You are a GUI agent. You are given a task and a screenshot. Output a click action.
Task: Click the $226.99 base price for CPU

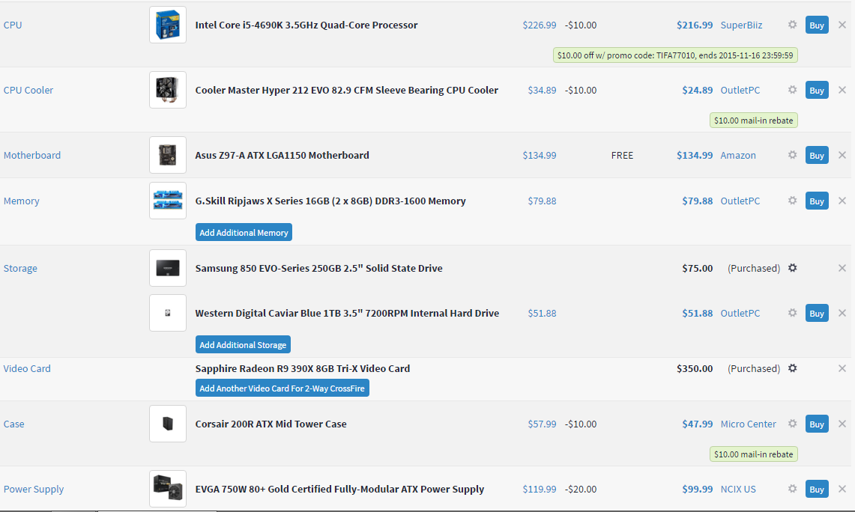click(x=540, y=25)
